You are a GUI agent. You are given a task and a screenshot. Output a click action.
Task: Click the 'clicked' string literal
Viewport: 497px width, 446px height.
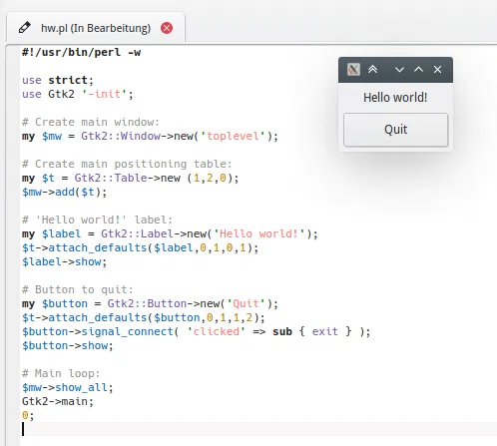(217, 331)
